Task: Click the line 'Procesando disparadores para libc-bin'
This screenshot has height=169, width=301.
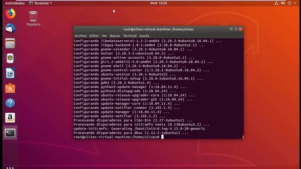Action: pyautogui.click(x=133, y=120)
